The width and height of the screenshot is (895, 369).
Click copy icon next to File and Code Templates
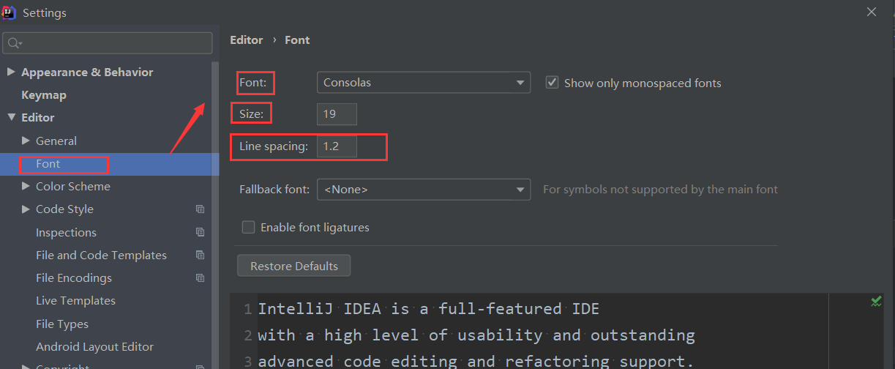200,255
